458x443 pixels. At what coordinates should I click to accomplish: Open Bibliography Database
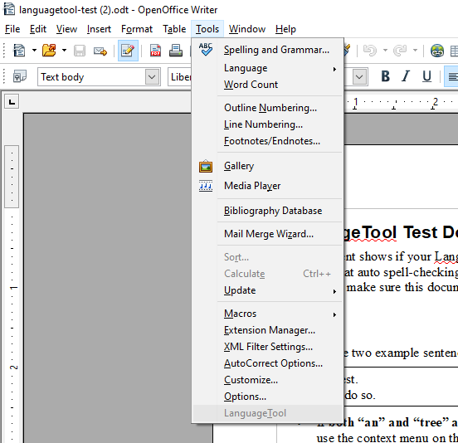click(267, 211)
